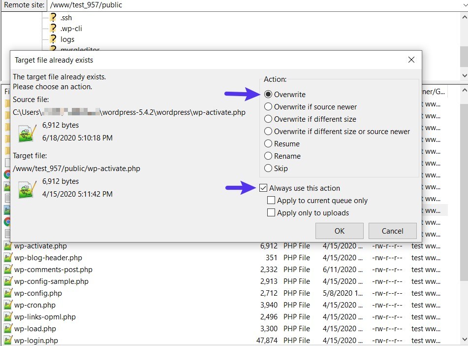Check Apply only to uploads
Image resolution: width=468 pixels, height=346 pixels.
point(271,213)
